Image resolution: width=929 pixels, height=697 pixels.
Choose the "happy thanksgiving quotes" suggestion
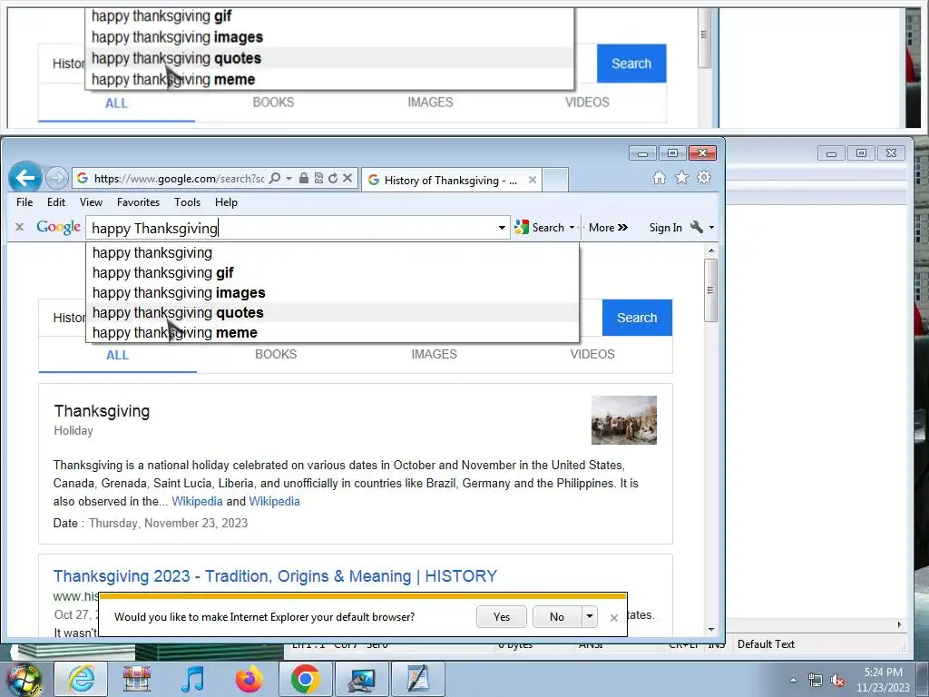[x=332, y=312]
